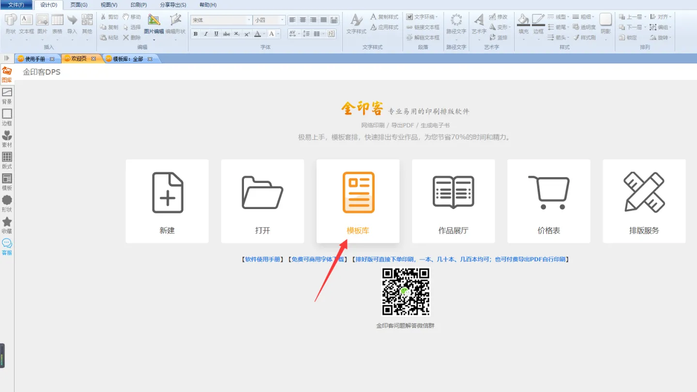The height and width of the screenshot is (392, 697).
Task: Open the 背景 panel in left sidebar
Action: click(x=7, y=96)
